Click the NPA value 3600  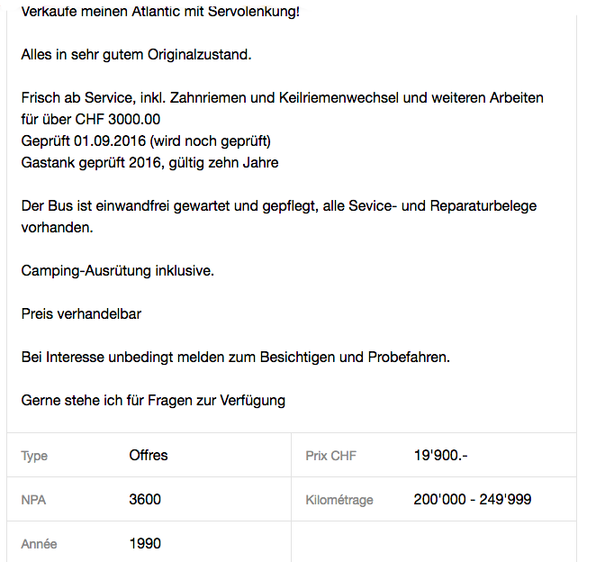[145, 500]
